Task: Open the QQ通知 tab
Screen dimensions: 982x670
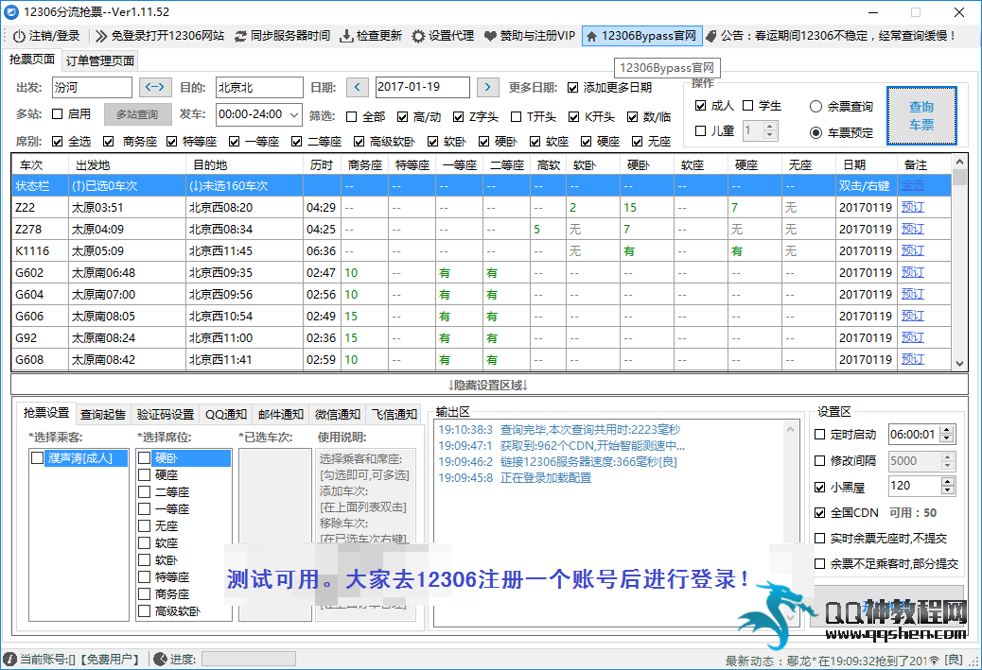Action: coord(226,414)
